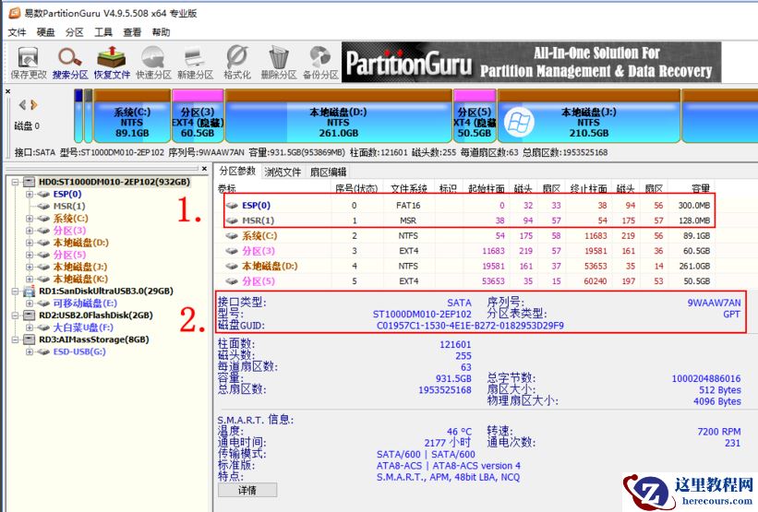Image resolution: width=758 pixels, height=512 pixels.
Task: Expand the 本地磁盘(D:) tree node
Action: click(30, 243)
